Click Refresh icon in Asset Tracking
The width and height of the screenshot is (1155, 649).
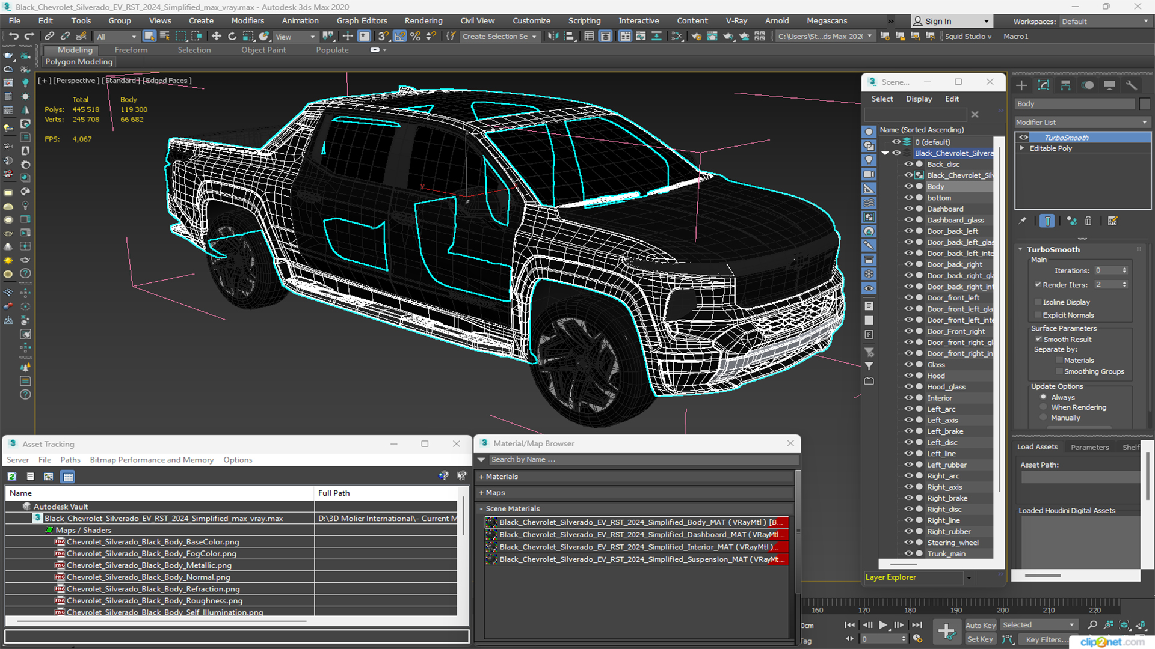pos(12,477)
